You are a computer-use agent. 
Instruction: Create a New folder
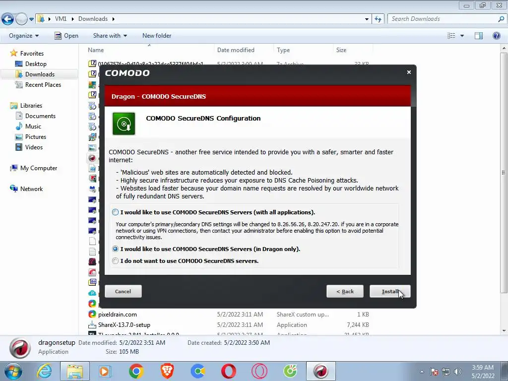[157, 36]
